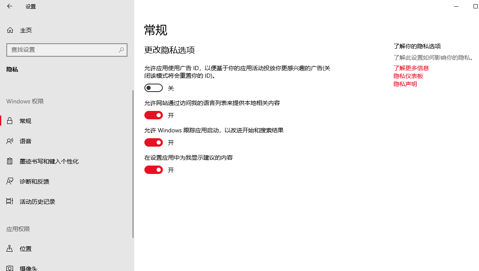479x271 pixels.
Task: Select the 摄像头 camera icon
Action: click(x=9, y=268)
